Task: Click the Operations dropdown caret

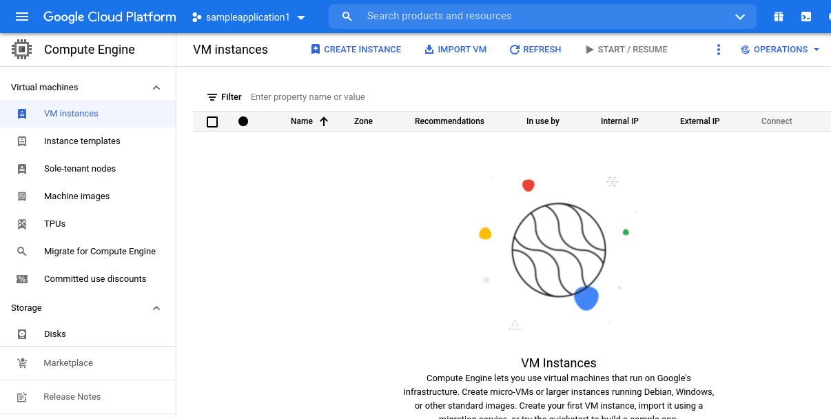Action: 817,50
